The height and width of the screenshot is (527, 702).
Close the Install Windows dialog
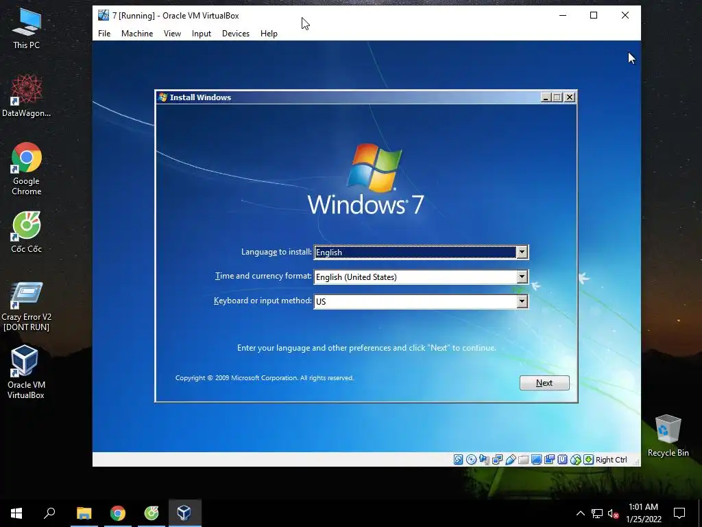click(x=570, y=97)
